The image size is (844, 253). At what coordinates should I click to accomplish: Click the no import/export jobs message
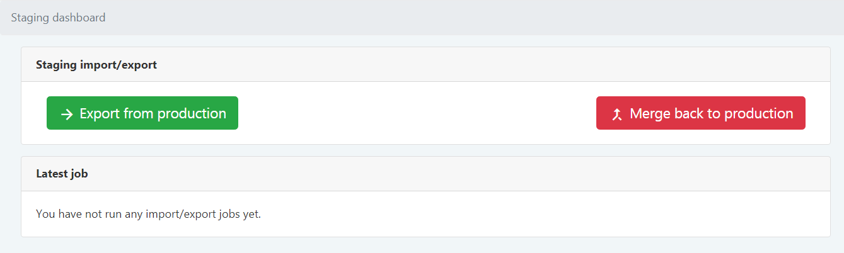point(148,214)
